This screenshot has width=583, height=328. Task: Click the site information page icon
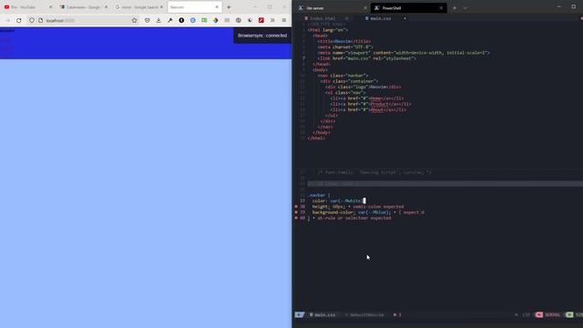click(40, 20)
